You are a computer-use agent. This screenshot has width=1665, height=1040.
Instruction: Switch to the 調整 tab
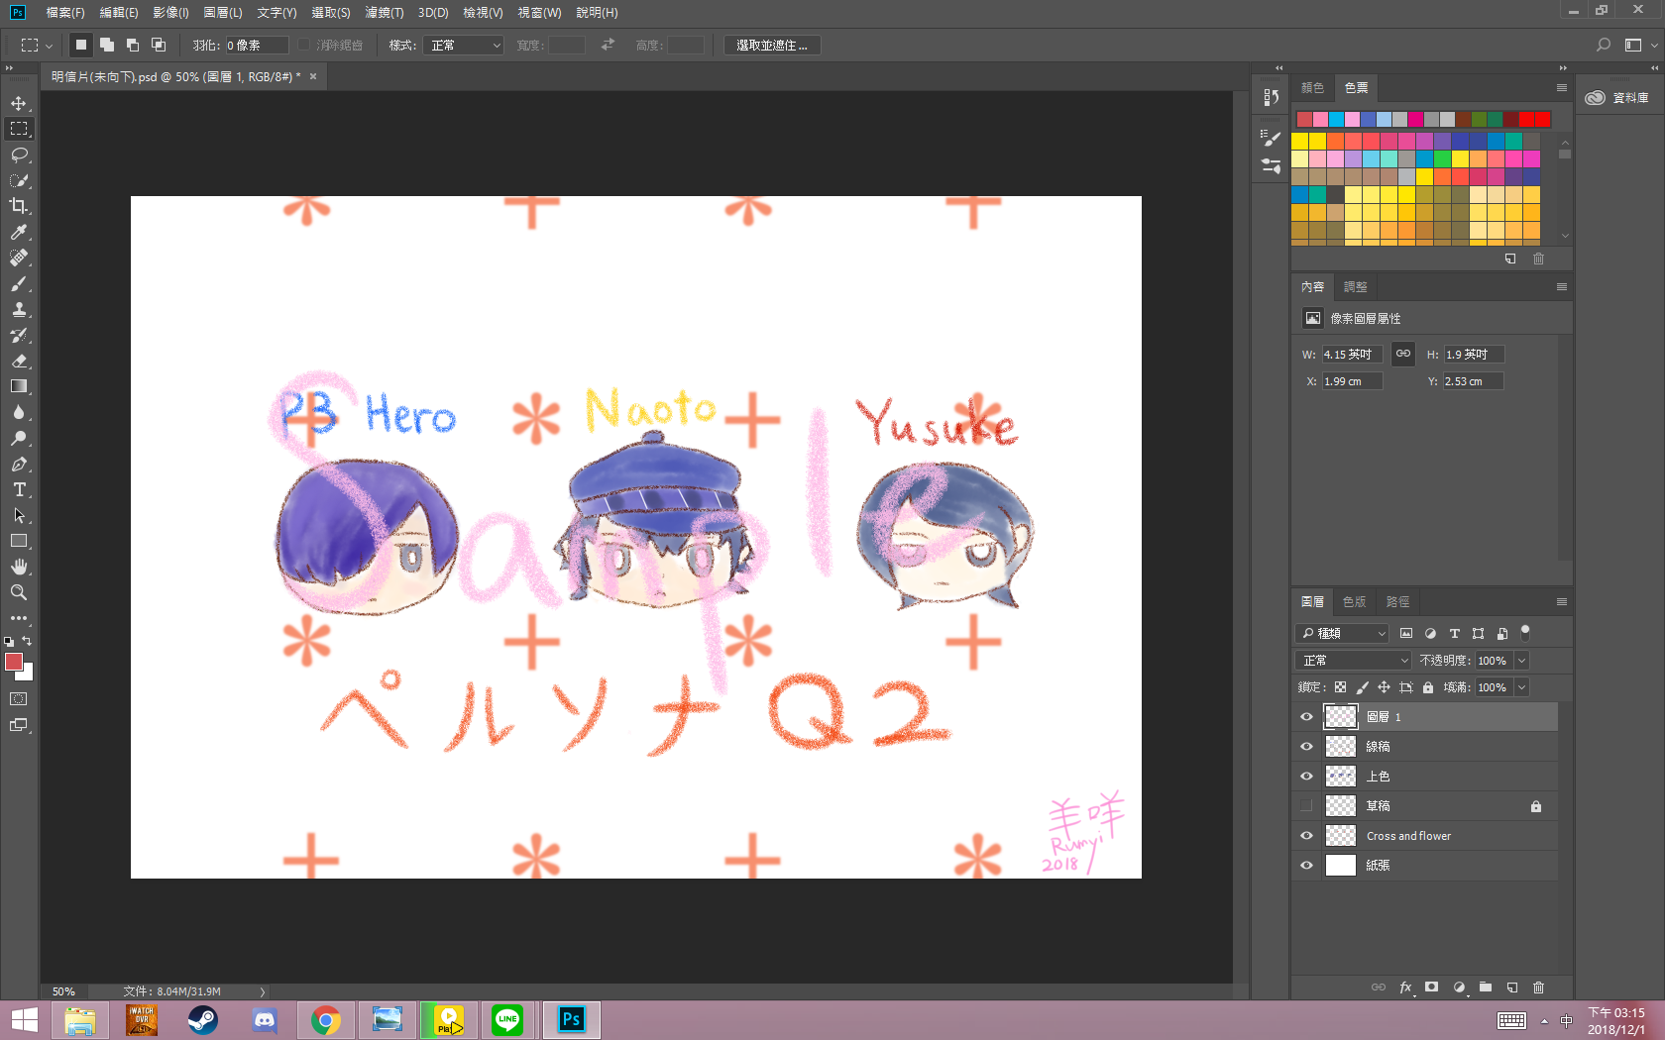point(1355,287)
